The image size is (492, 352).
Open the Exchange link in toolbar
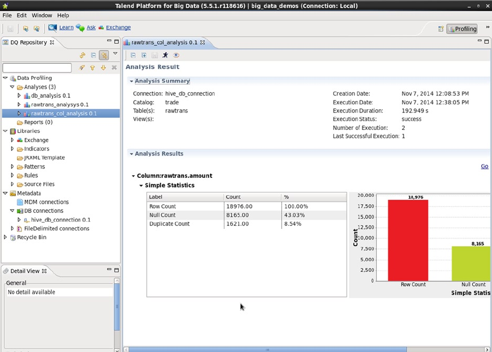coord(118,28)
